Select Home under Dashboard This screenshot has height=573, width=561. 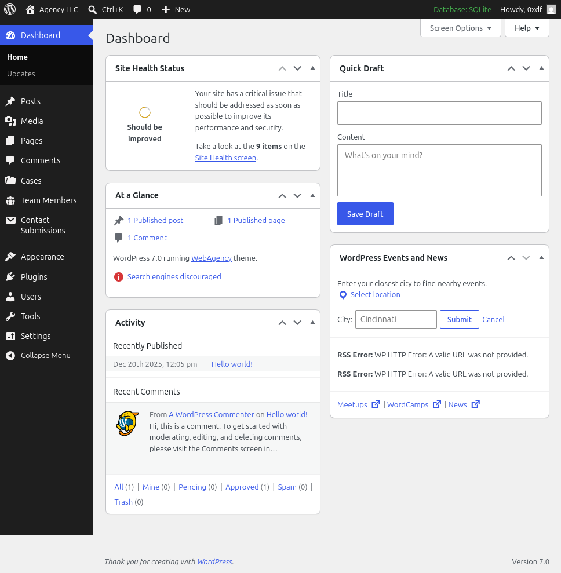click(x=17, y=57)
